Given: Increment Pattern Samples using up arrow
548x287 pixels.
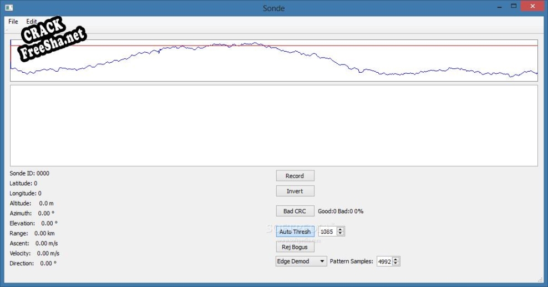Looking at the screenshot, I should coord(396,259).
